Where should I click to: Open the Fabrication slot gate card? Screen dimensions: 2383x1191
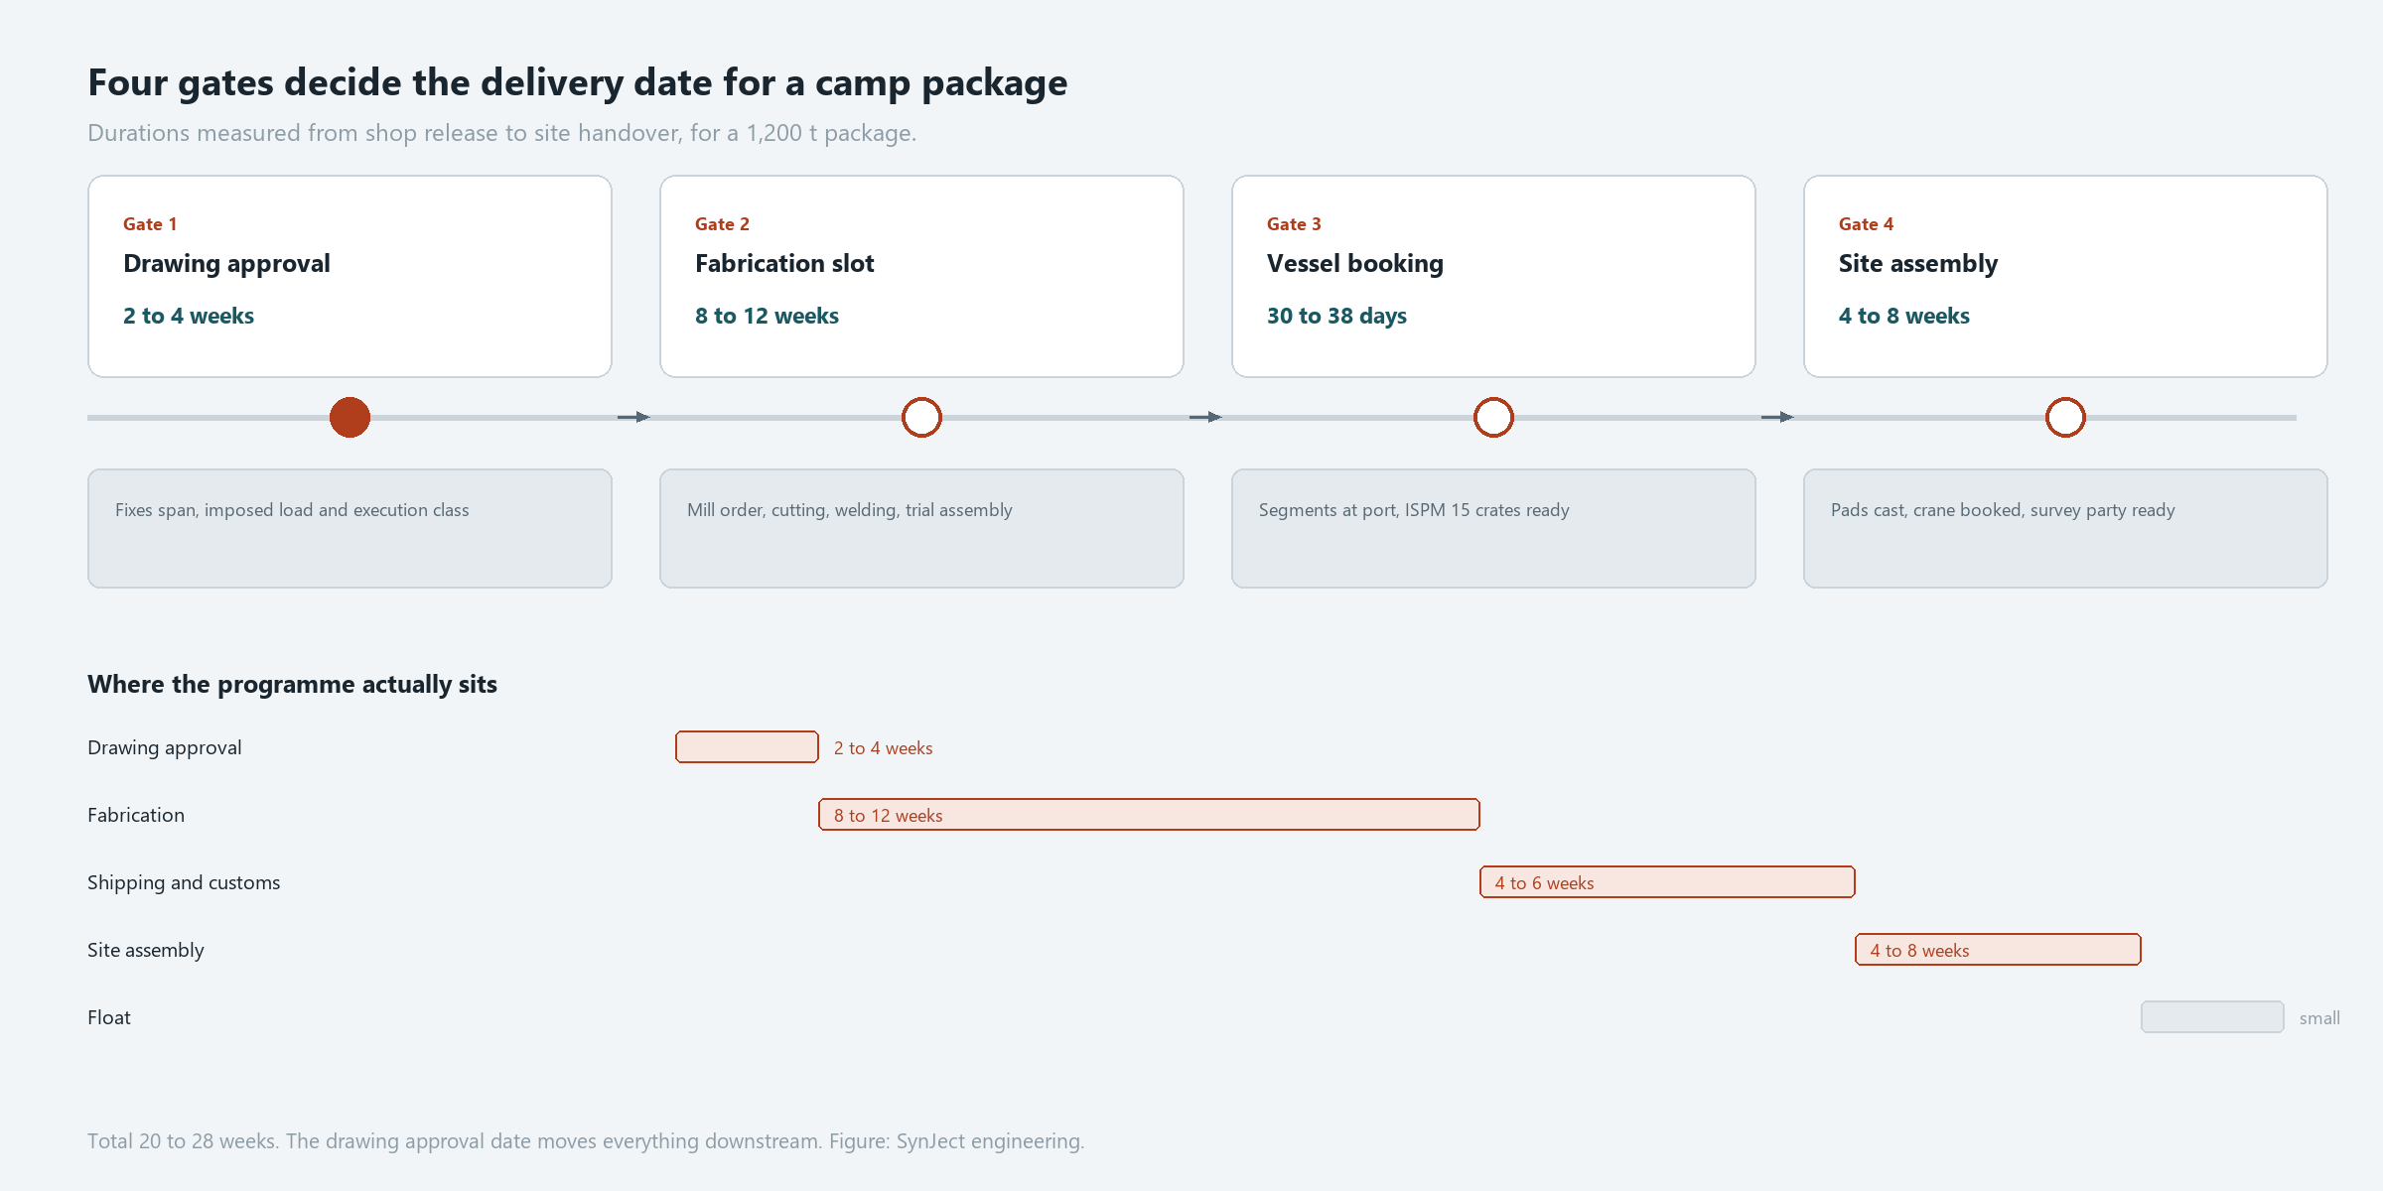tap(921, 276)
